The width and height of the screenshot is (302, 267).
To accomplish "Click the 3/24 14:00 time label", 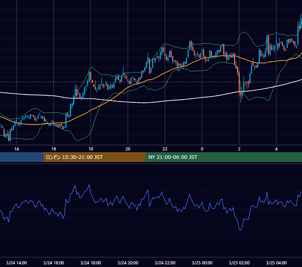I will coord(16,263).
